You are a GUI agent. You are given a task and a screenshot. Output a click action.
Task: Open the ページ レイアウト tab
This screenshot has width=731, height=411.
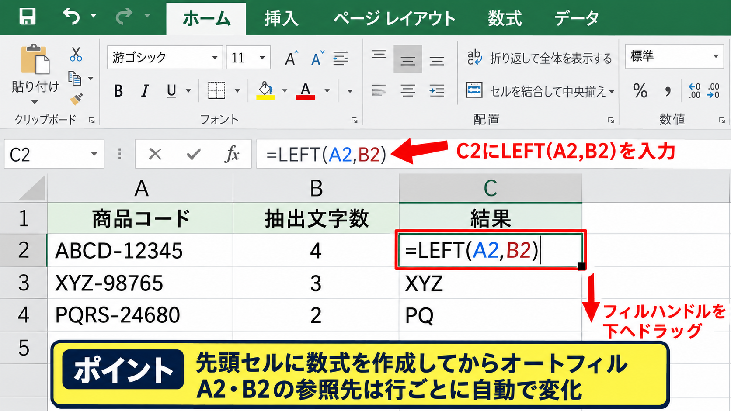[x=395, y=19]
